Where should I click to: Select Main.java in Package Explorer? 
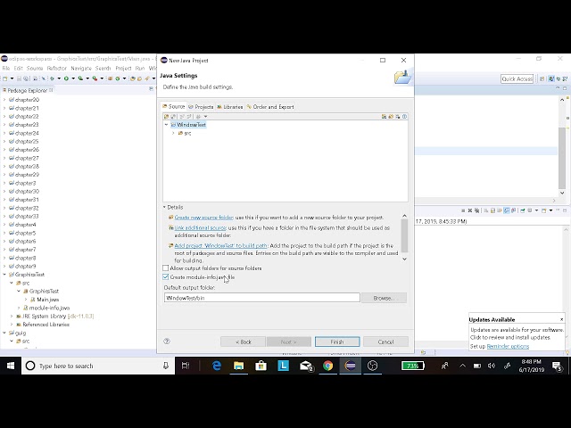[x=47, y=300]
